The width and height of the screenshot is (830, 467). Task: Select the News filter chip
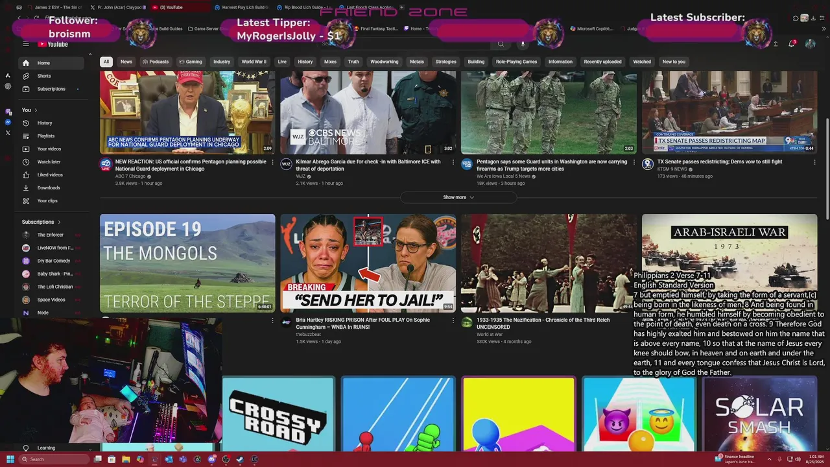(x=126, y=62)
